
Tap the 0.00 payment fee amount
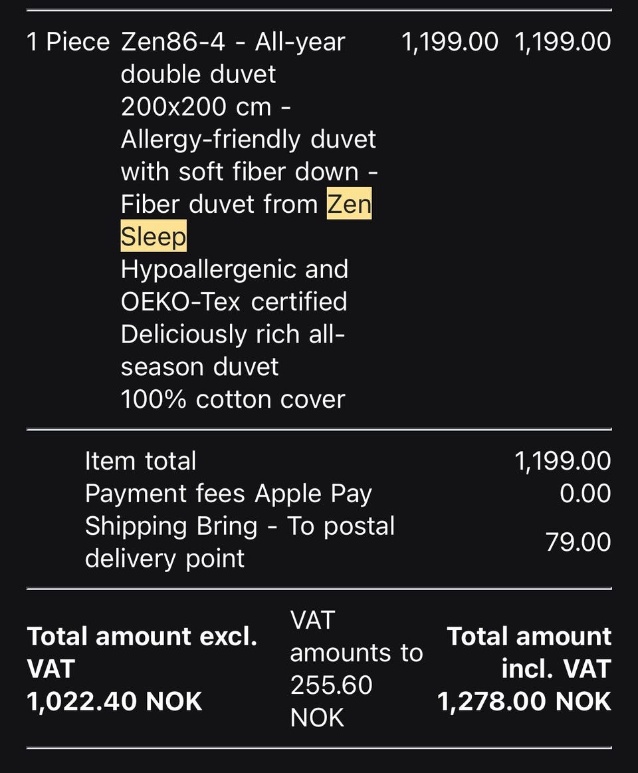585,494
